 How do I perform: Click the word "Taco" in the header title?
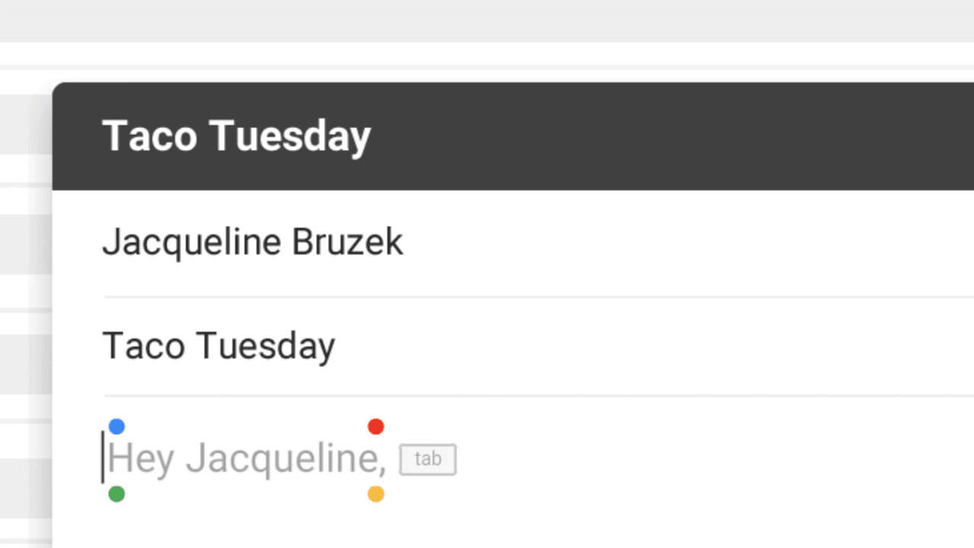(x=150, y=136)
